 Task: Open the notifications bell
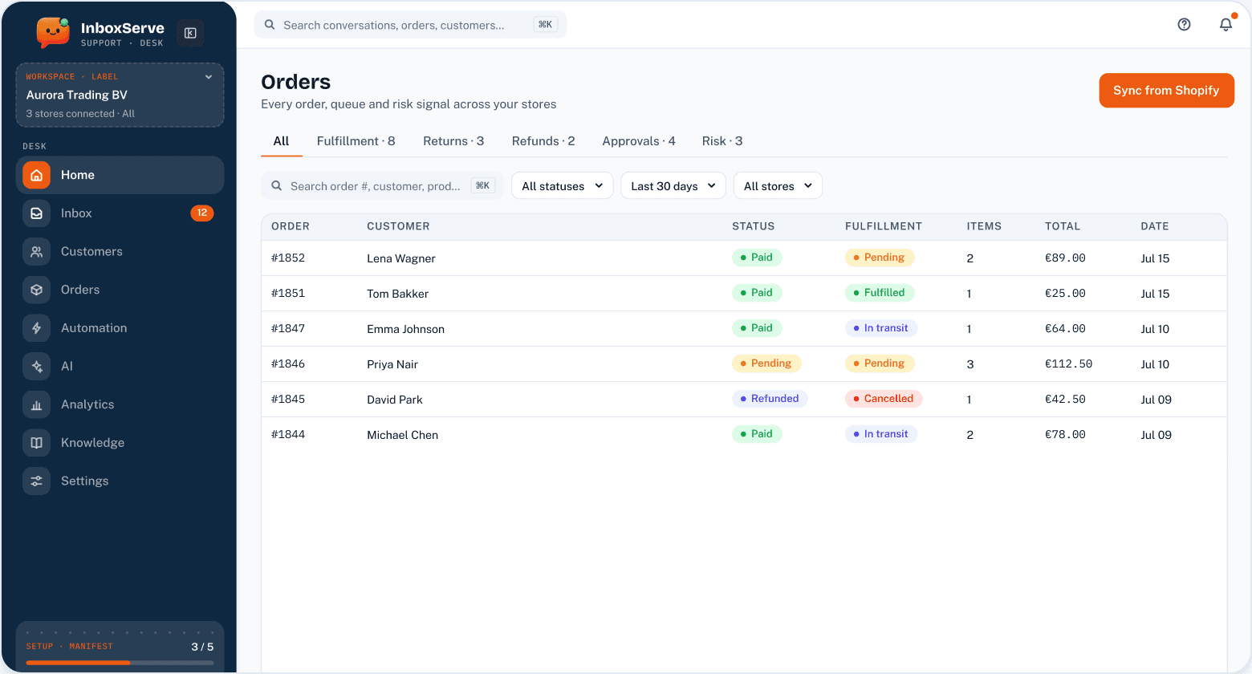point(1226,25)
